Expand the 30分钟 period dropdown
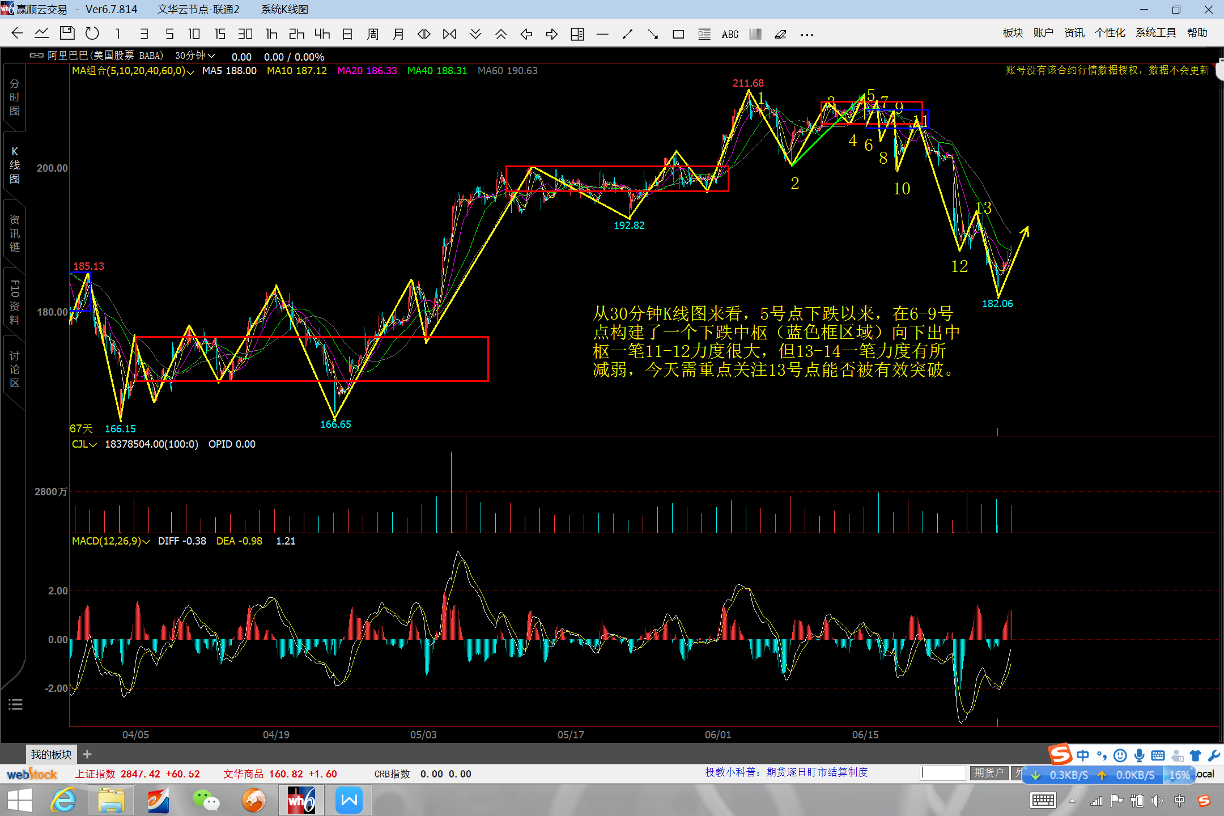Viewport: 1224px width, 816px height. pyautogui.click(x=195, y=56)
